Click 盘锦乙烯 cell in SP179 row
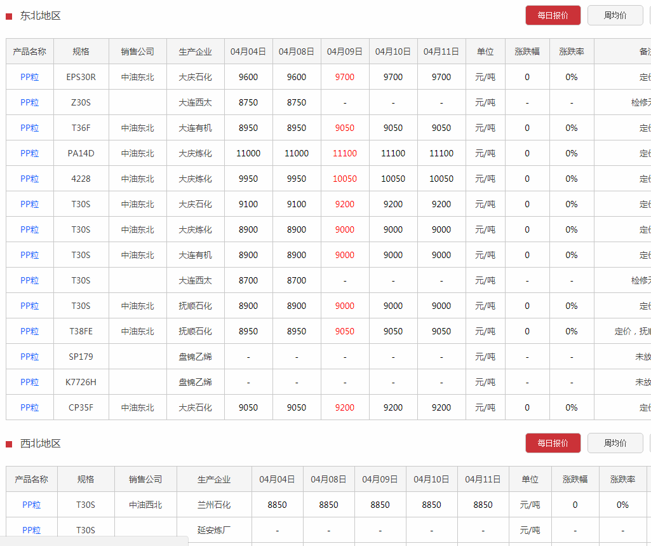 (196, 357)
